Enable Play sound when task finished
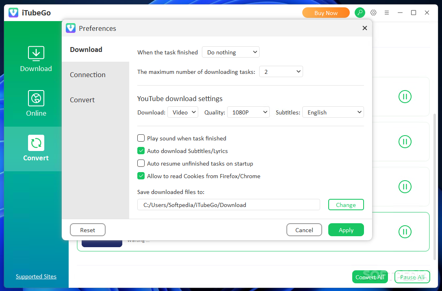The width and height of the screenshot is (442, 291). click(141, 138)
